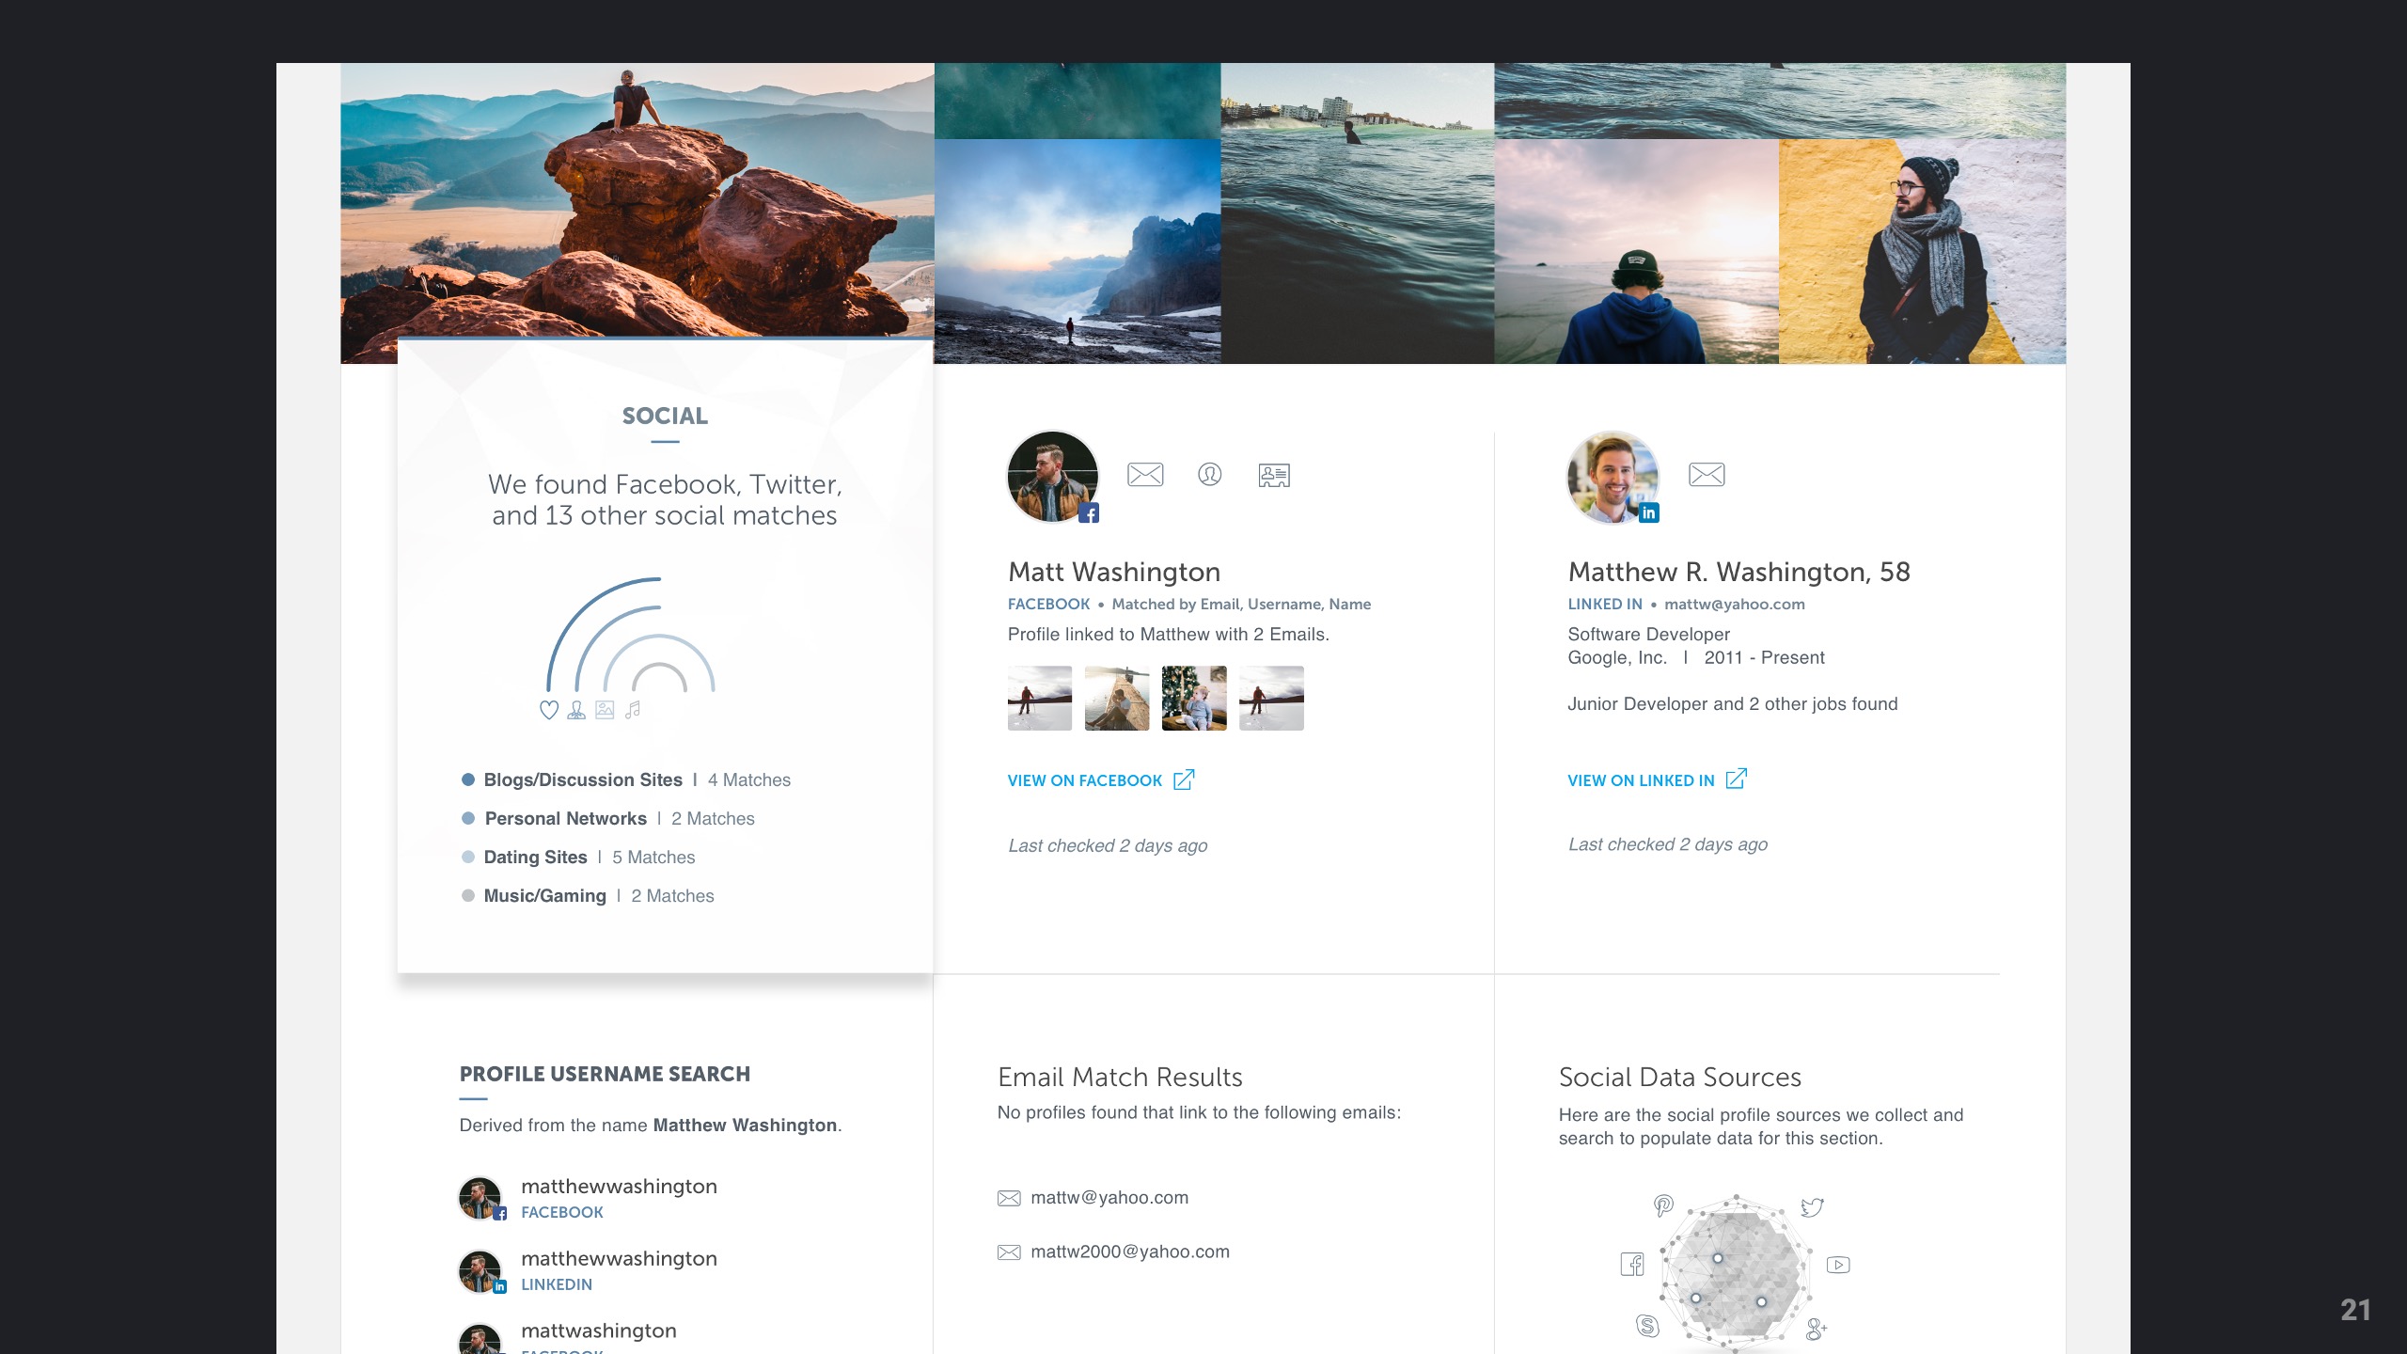Open the VIEW ON FACEBOOK link
Viewport: 2407px width, 1354px height.
click(1101, 780)
